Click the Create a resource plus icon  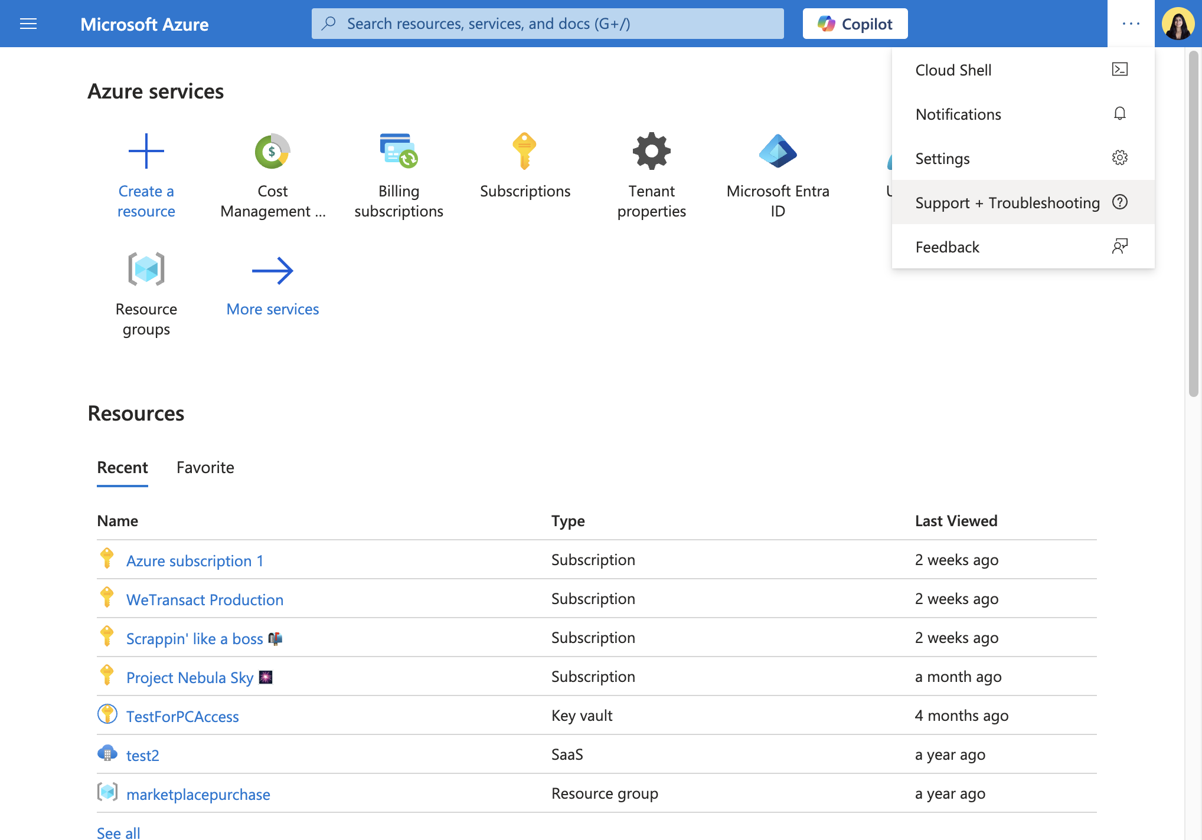(x=146, y=151)
